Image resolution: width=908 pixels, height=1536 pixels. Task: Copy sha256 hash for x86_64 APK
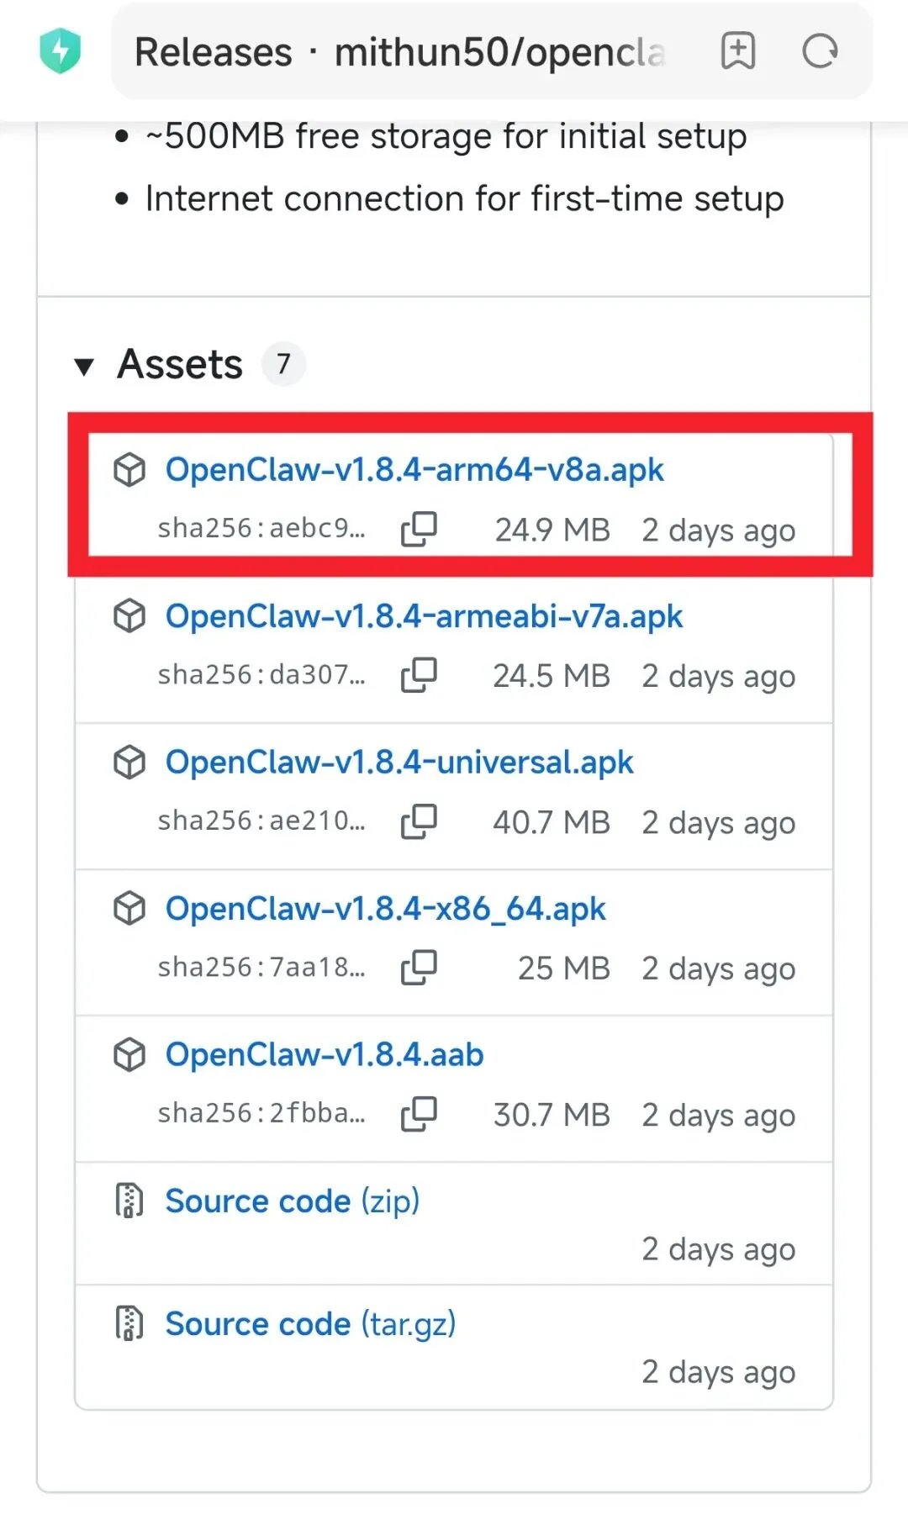(x=419, y=968)
